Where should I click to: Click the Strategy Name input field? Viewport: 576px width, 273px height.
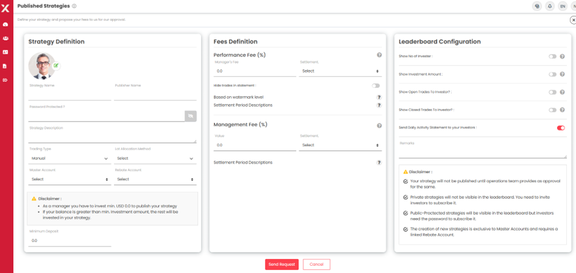pos(69,94)
